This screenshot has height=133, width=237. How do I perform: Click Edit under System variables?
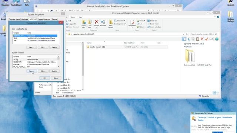(43, 71)
